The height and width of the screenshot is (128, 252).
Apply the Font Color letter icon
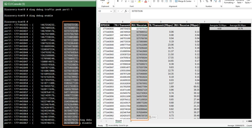[x=145, y=1]
